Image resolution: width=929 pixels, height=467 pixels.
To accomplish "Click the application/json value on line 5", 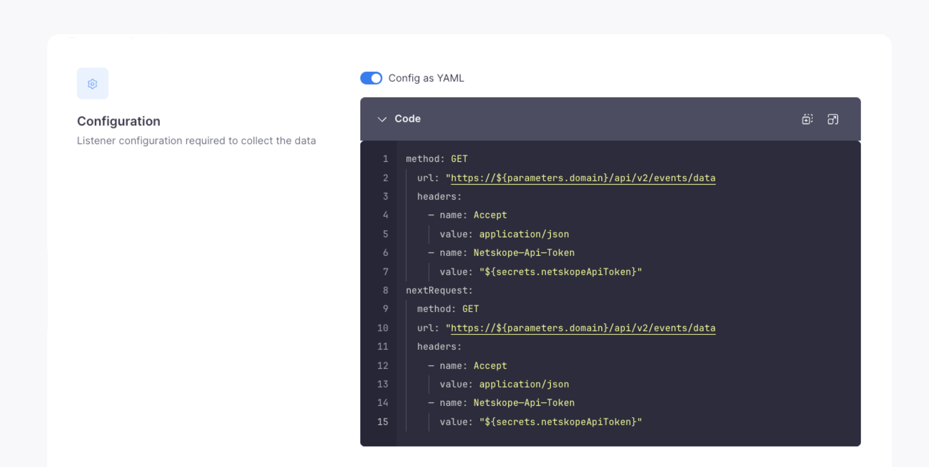I will point(524,234).
